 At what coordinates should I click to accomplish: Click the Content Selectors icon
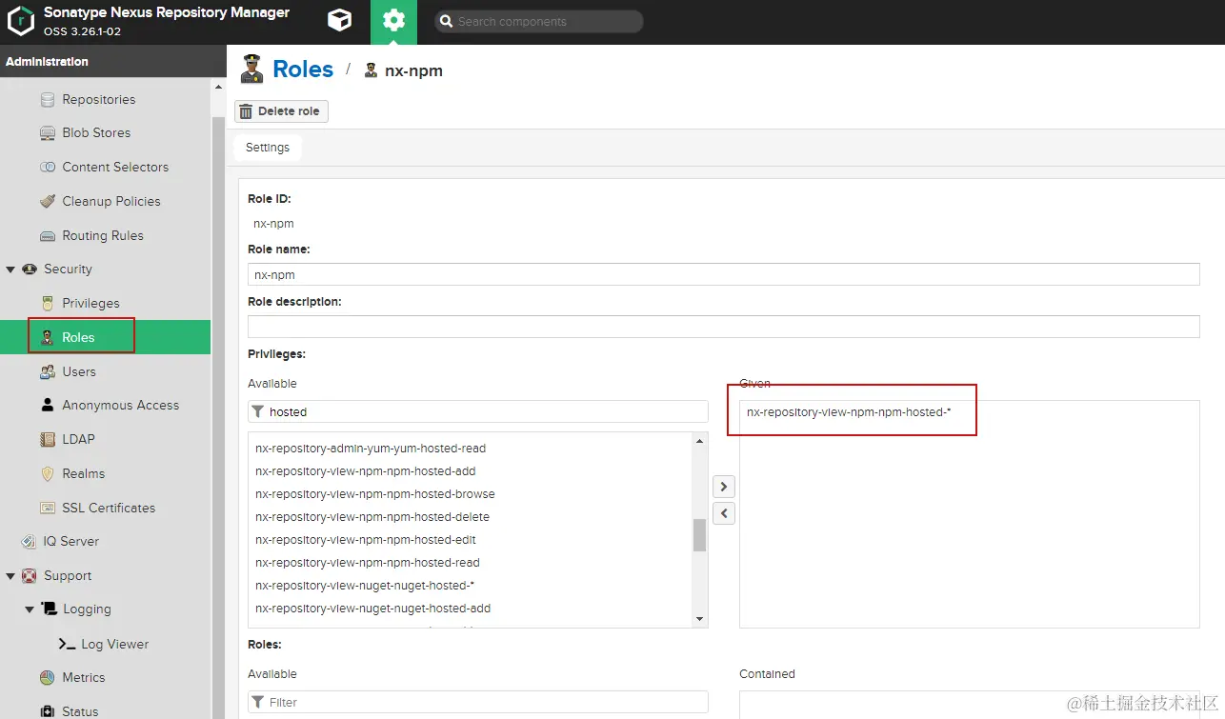coord(48,168)
